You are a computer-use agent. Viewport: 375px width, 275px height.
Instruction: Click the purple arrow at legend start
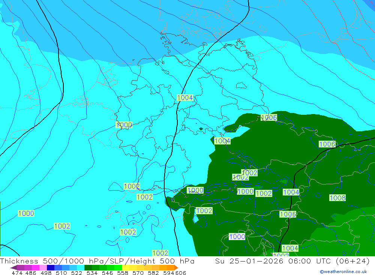click(13, 267)
